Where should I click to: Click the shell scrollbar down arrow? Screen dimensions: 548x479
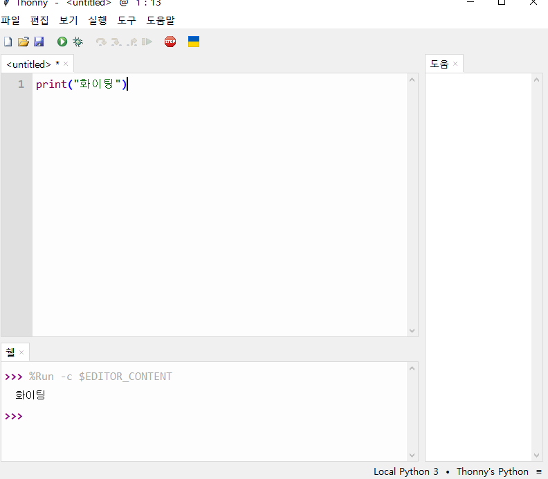[x=412, y=455]
